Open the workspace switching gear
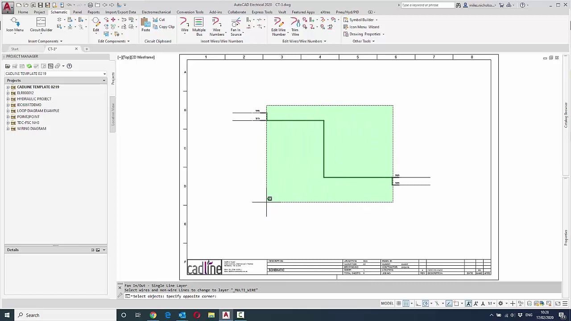571x321 pixels. tap(501, 304)
